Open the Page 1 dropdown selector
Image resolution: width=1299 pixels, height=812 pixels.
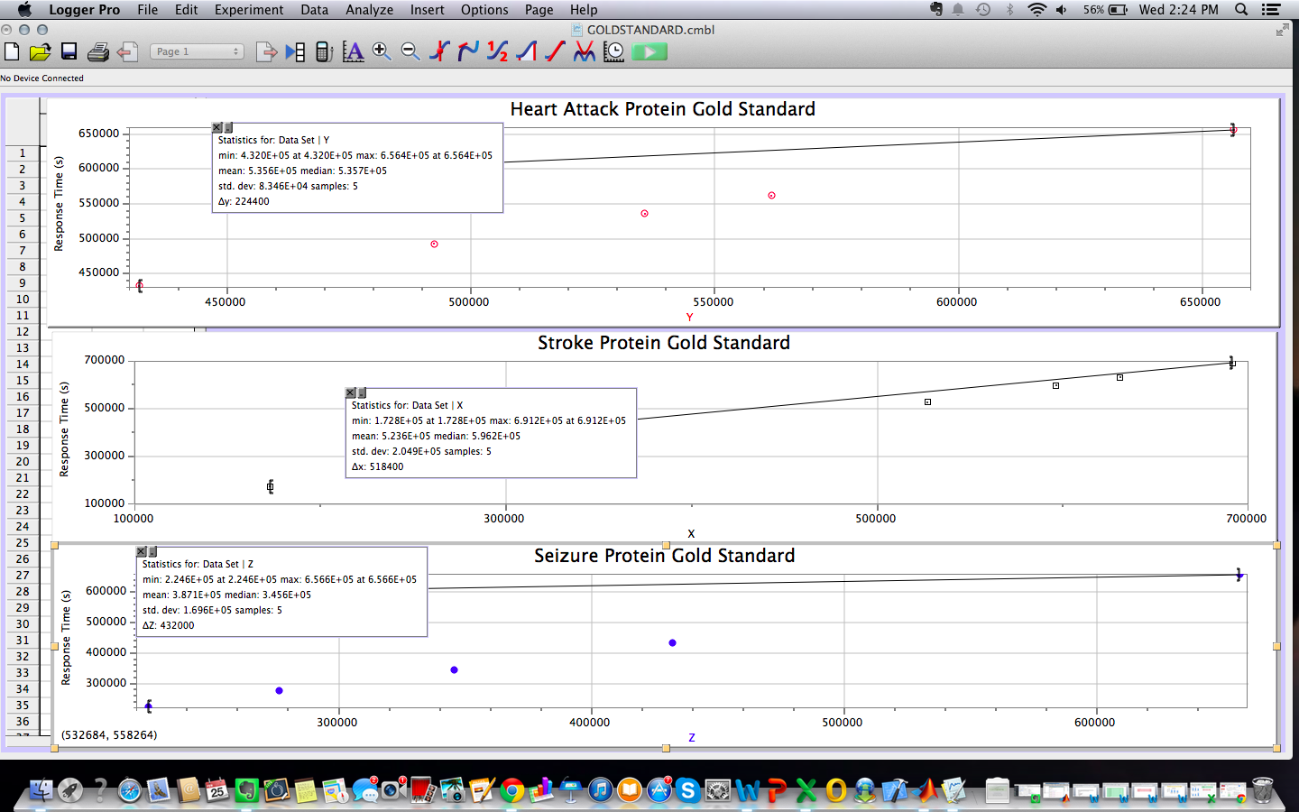tap(197, 52)
